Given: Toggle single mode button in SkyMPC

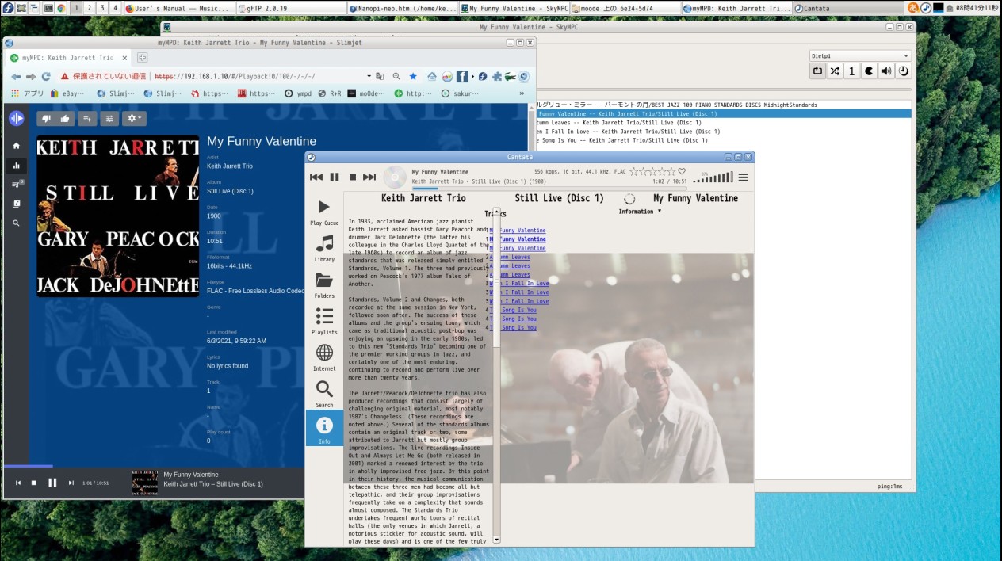Looking at the screenshot, I should tap(851, 71).
